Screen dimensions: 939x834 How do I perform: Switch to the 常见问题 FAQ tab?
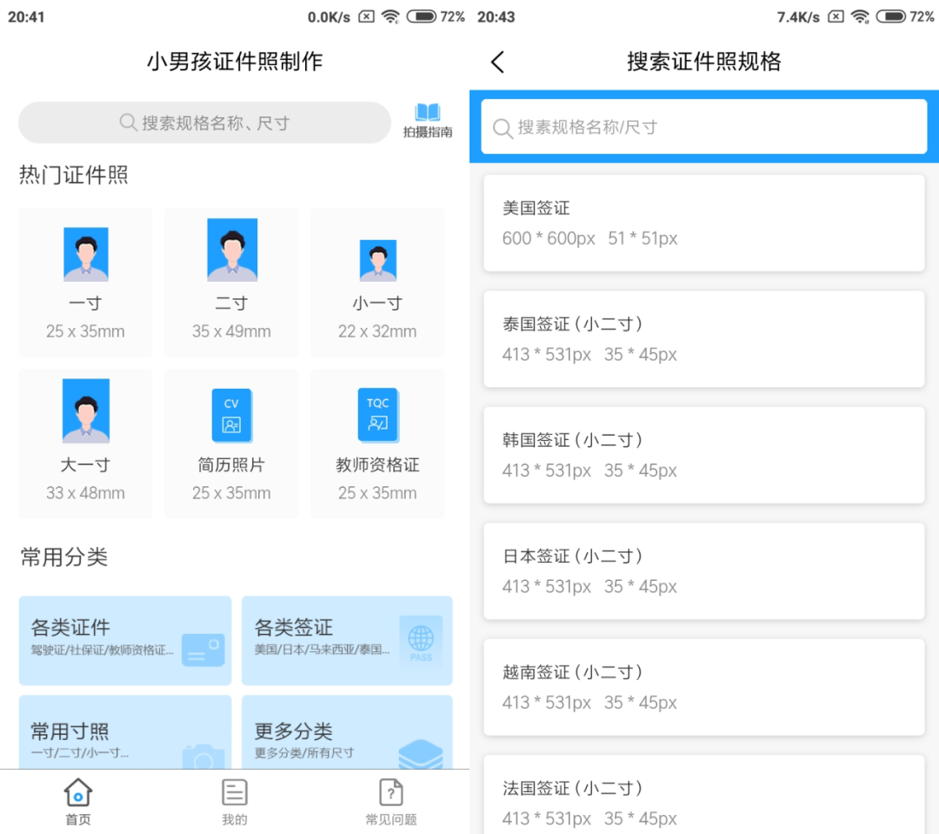pyautogui.click(x=391, y=802)
